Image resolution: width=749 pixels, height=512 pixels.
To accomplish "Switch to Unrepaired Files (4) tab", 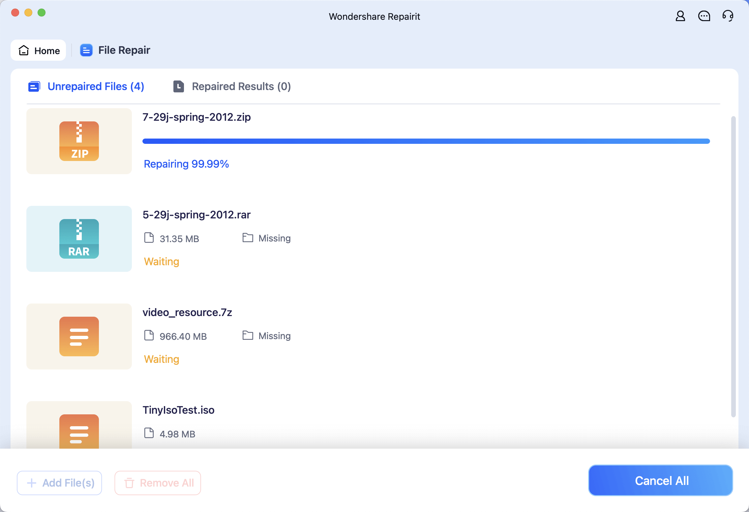I will point(86,86).
